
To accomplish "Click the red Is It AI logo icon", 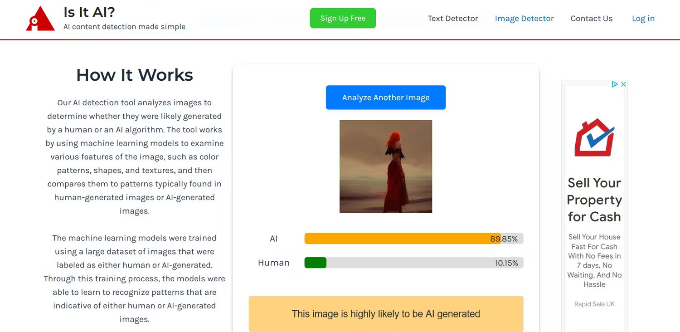I will (40, 19).
